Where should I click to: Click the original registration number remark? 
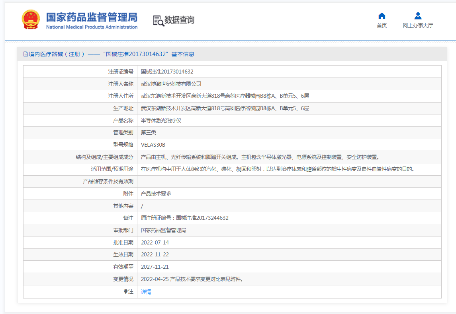[184, 218]
